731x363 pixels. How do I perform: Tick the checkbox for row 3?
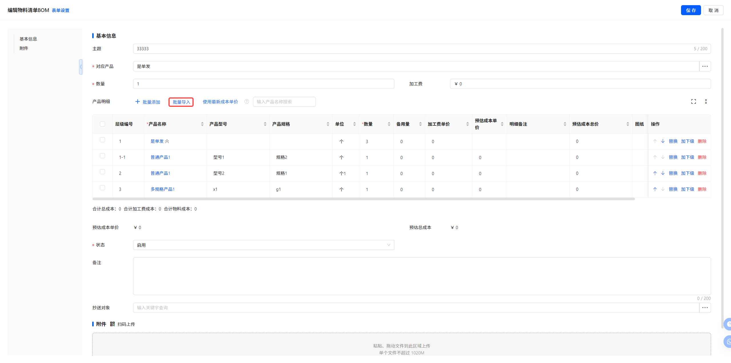(x=103, y=188)
